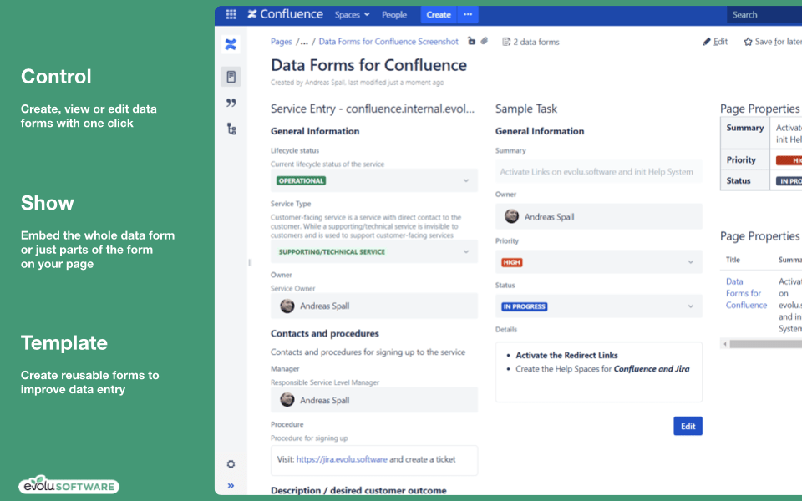Select the Manager Andreas Spall field

(374, 400)
